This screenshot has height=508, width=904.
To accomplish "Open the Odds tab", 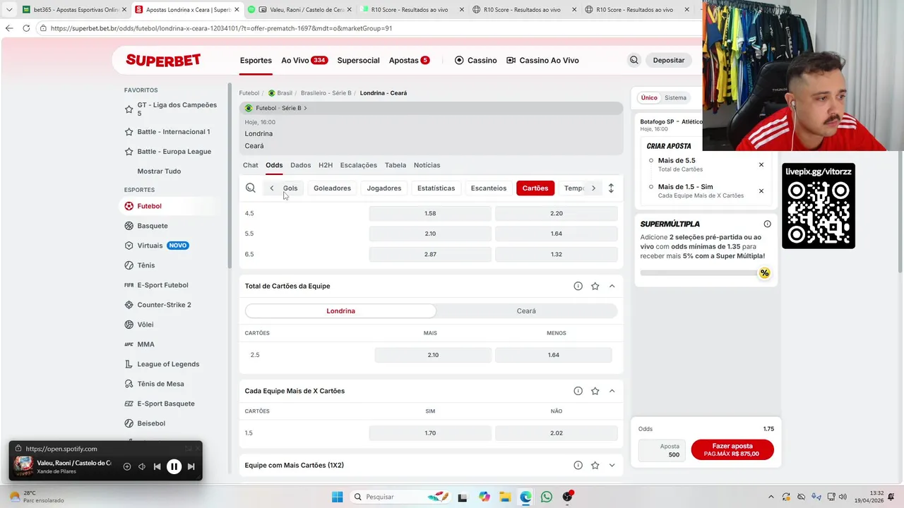I will pyautogui.click(x=274, y=165).
